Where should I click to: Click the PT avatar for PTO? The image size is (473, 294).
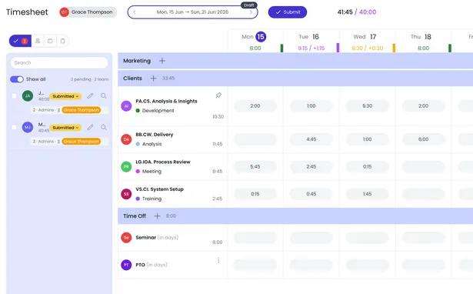[126, 265]
